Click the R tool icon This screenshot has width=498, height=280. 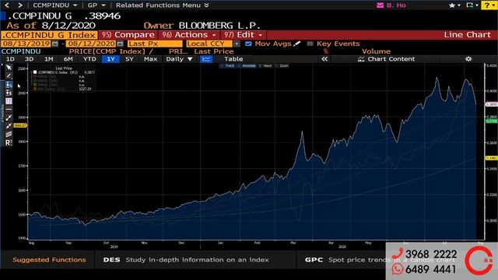[x=9, y=142]
